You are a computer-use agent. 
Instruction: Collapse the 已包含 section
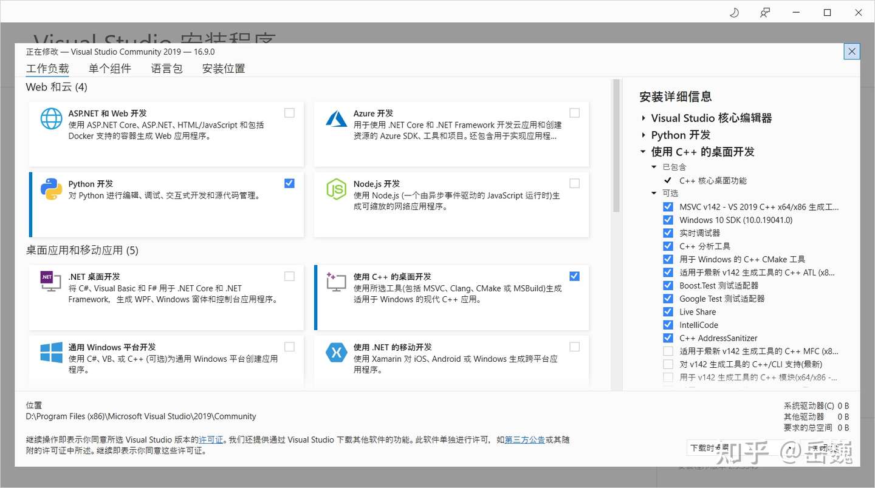[654, 167]
